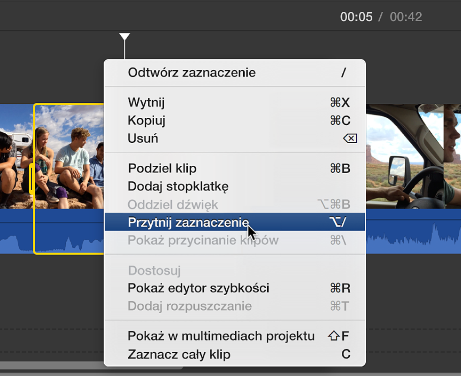This screenshot has width=462, height=376.
Task: Click the 00:42 total duration text
Action: (x=406, y=17)
